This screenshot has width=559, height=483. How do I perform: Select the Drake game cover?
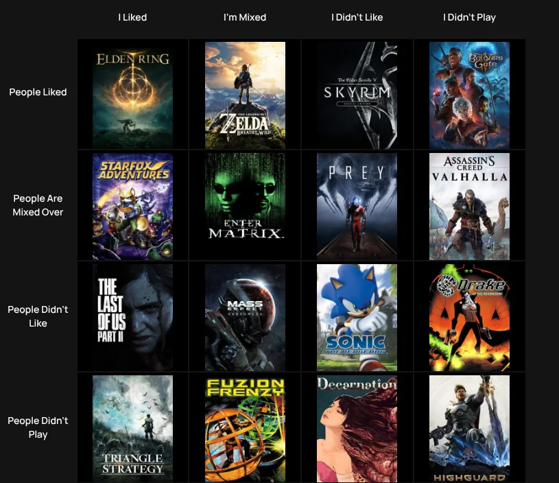pos(469,318)
